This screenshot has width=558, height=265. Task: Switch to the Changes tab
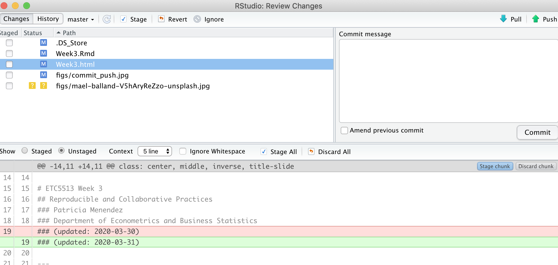pyautogui.click(x=16, y=19)
